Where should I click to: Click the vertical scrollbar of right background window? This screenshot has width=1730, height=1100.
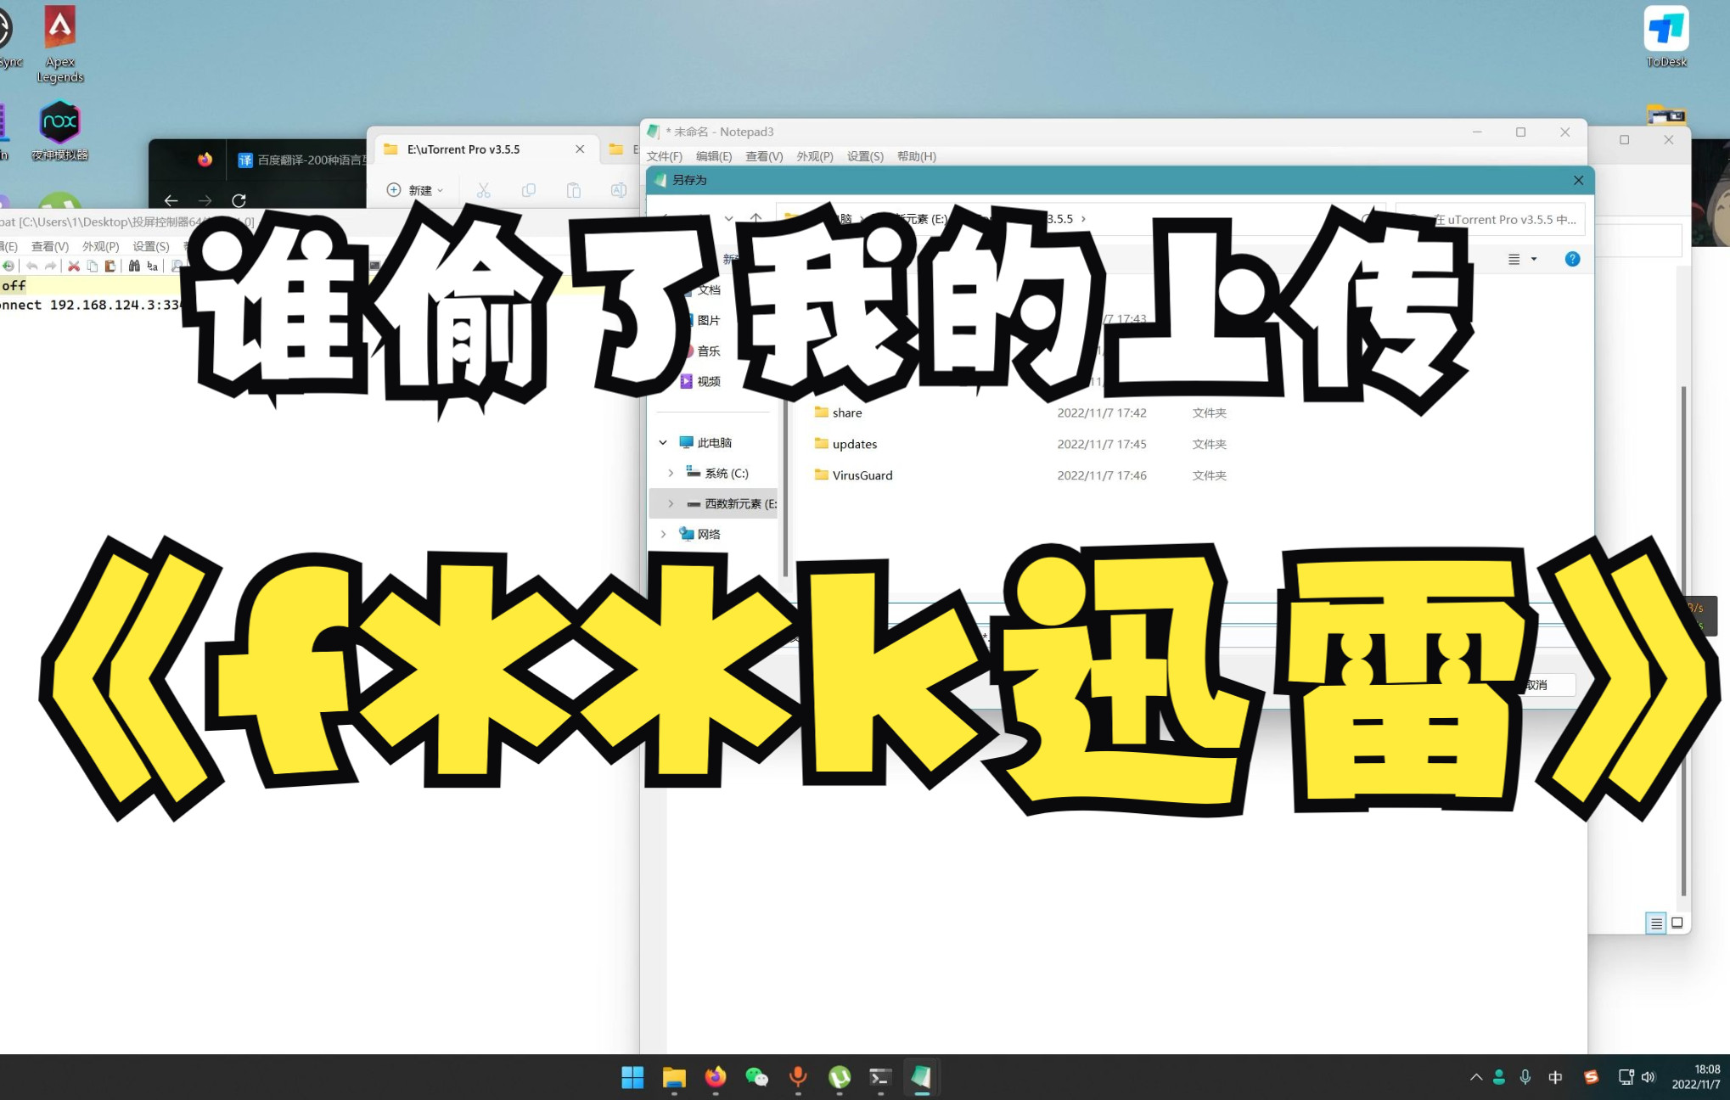[x=1683, y=641]
